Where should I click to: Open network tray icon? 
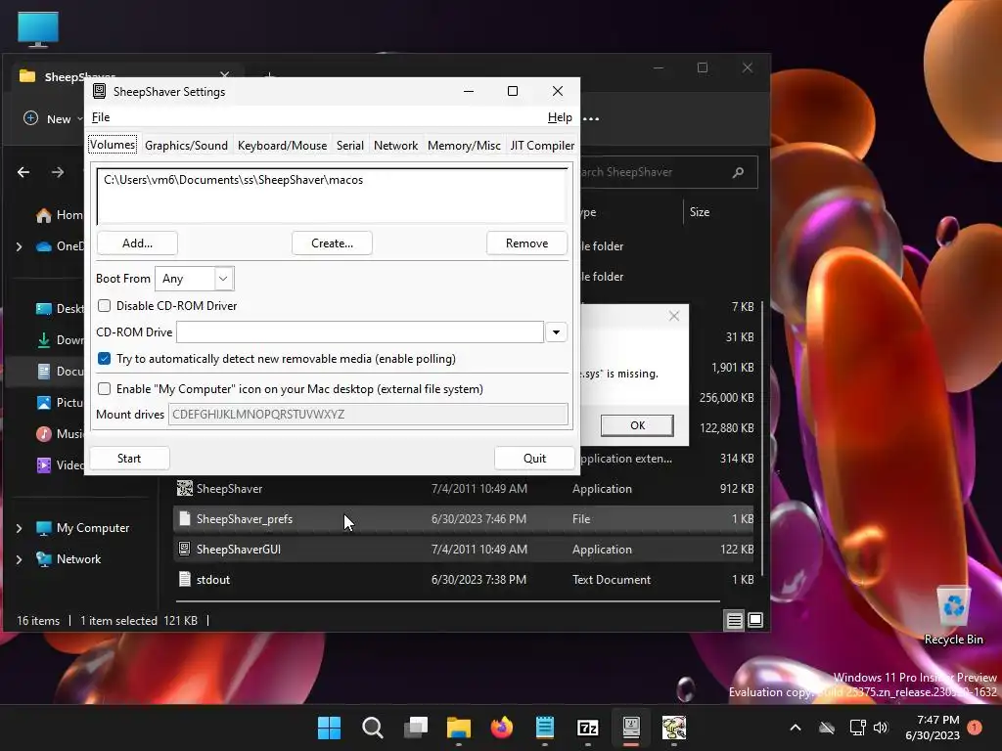[857, 728]
